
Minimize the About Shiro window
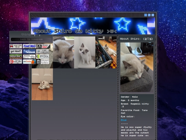pyautogui.click(x=146, y=15)
